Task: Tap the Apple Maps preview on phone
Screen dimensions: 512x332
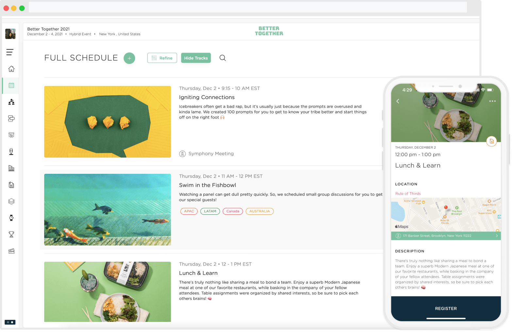Action: point(446,215)
